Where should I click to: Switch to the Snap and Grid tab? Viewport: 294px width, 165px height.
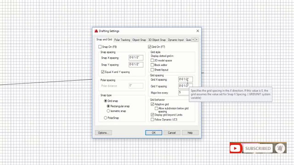[x=104, y=39]
